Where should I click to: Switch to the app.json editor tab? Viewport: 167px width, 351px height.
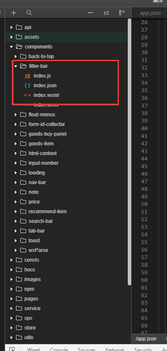[x=150, y=13]
